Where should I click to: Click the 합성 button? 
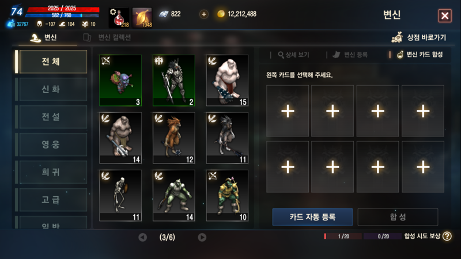398,217
